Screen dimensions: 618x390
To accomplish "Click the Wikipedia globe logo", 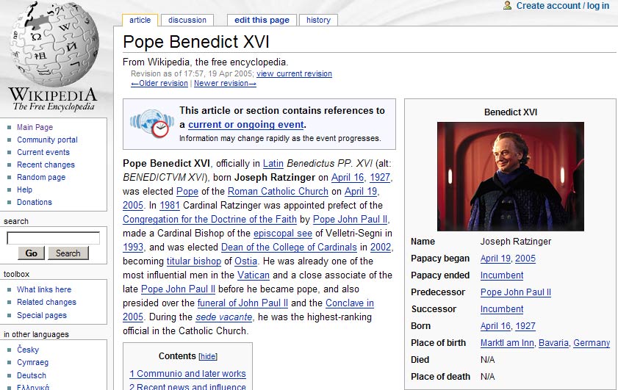I will click(x=54, y=44).
